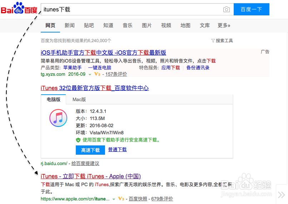Click the iTunes app icon thumbnail
The width and height of the screenshot is (288, 204).
pos(58,118)
